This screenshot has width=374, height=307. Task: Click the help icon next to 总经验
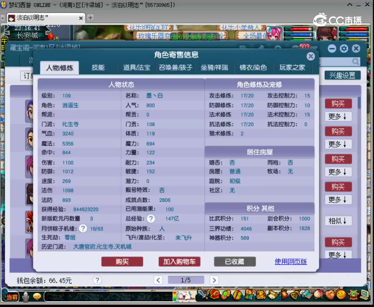point(151,218)
